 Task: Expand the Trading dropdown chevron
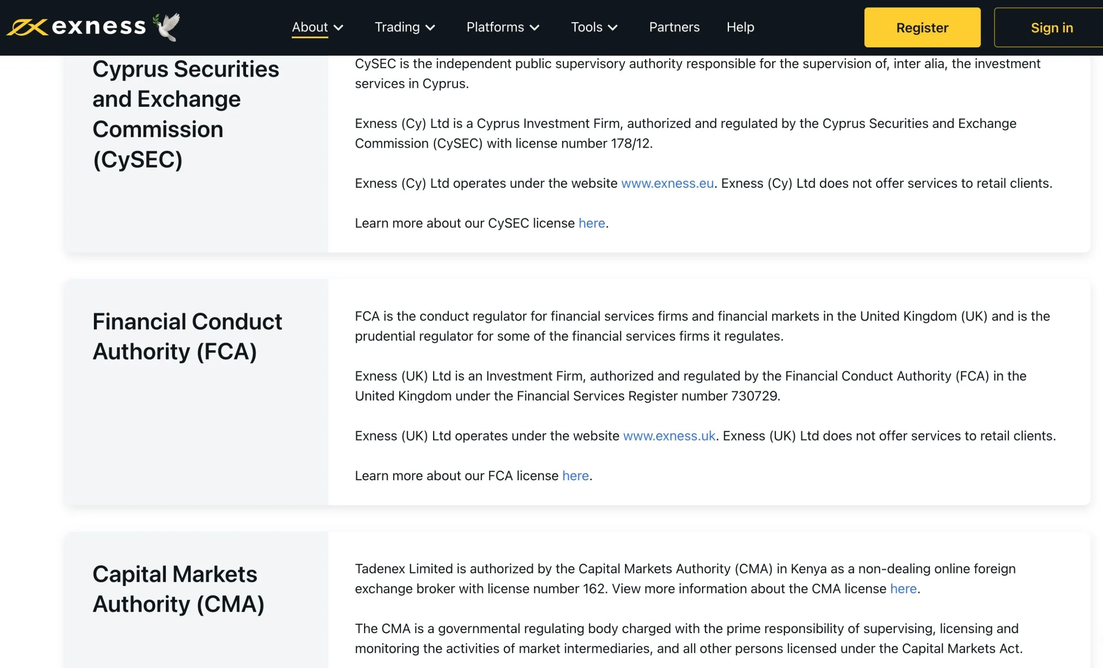tap(430, 28)
